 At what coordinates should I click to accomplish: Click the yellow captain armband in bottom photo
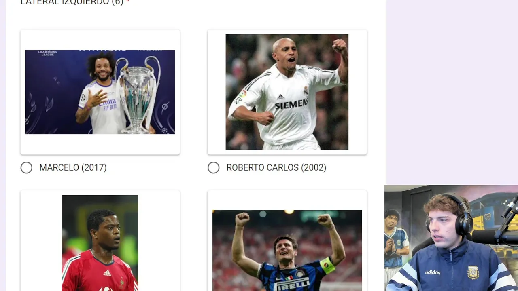pos(328,266)
